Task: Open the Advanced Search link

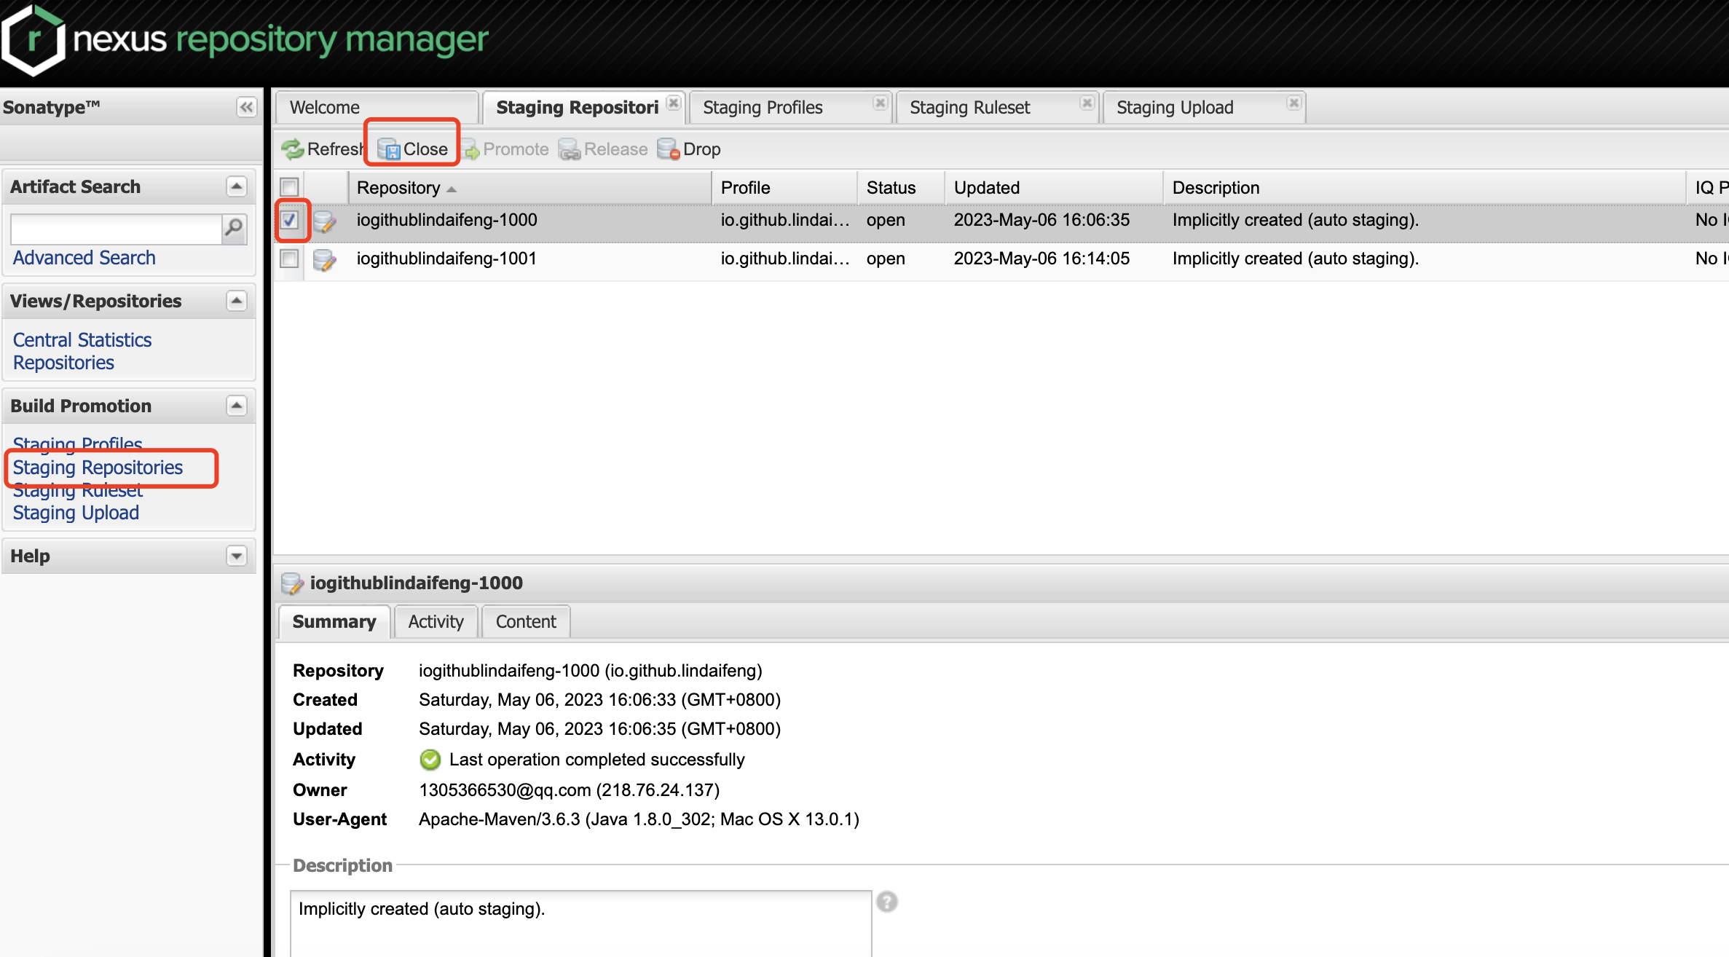Action: pyautogui.click(x=84, y=258)
